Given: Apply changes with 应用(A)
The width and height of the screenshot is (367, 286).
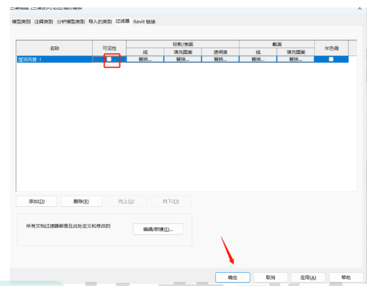Looking at the screenshot, I should [x=308, y=277].
